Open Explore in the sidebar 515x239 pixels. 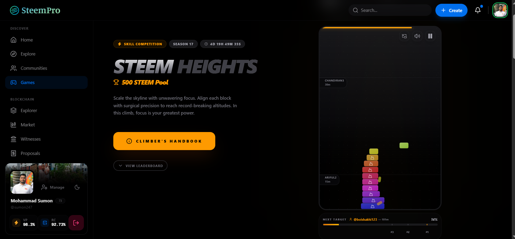coord(46,54)
